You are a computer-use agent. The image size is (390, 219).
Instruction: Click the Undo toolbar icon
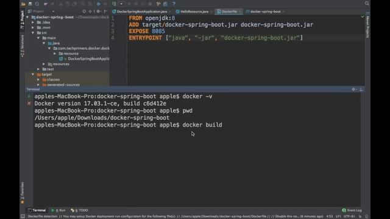46,4
